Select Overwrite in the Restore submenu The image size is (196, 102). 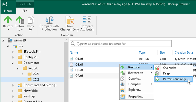tap(169, 68)
